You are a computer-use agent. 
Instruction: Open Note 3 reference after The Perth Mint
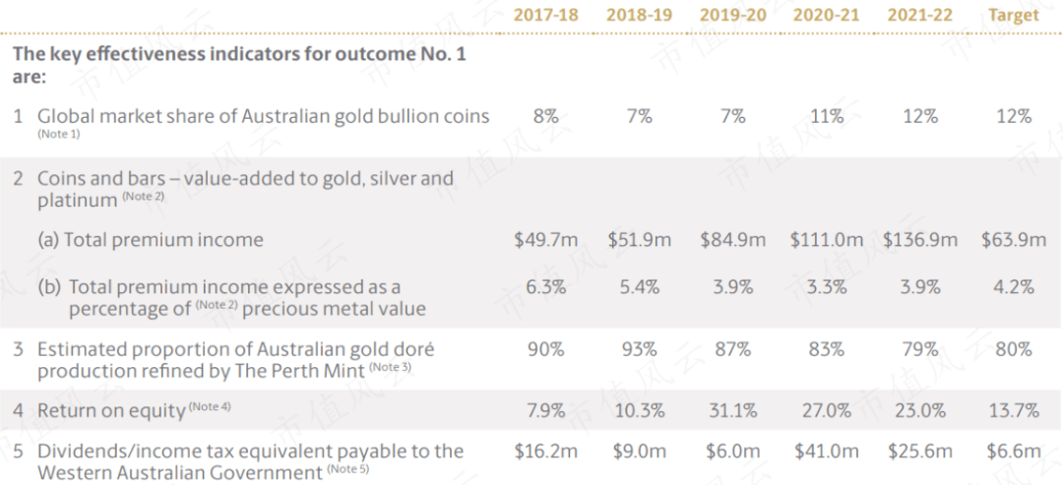pos(391,368)
